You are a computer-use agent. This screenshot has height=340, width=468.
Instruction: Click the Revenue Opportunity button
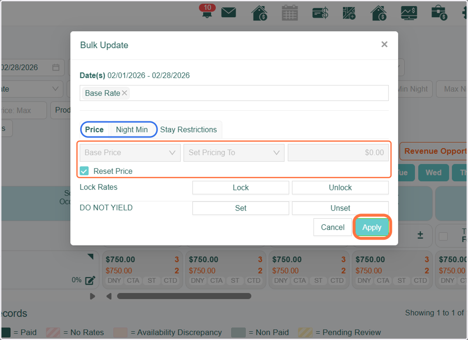434,151
